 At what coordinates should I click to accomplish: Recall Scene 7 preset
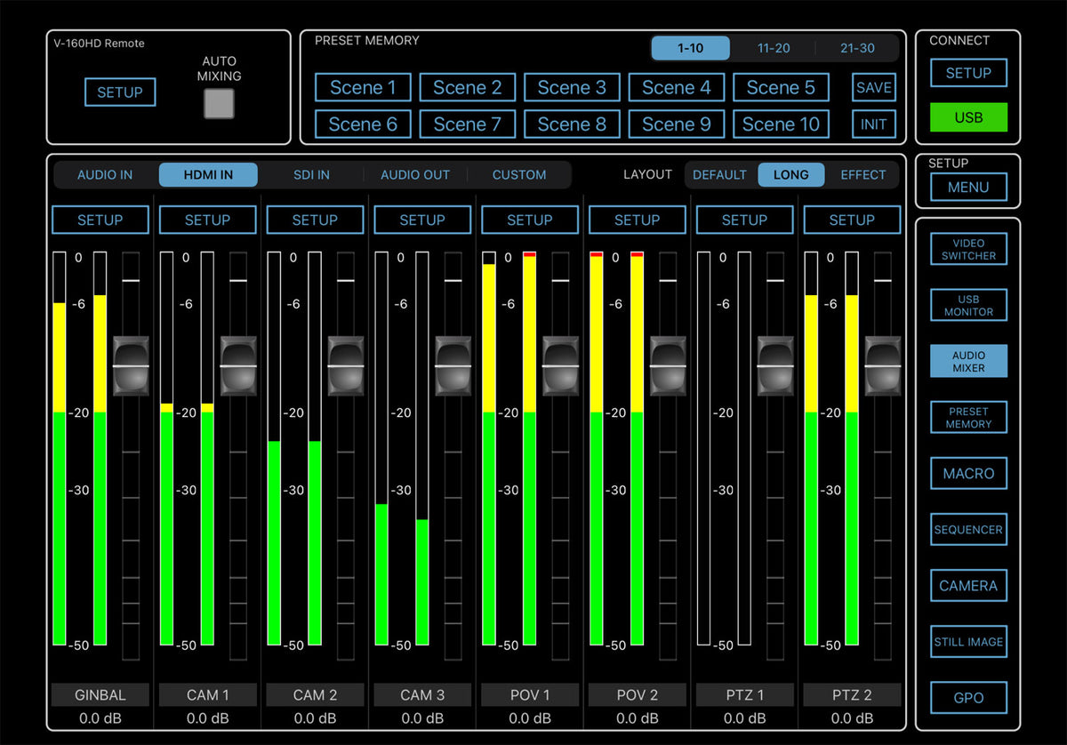pyautogui.click(x=467, y=124)
